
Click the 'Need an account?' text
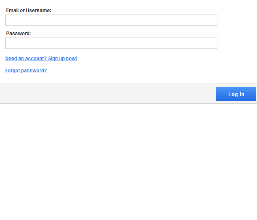(25, 59)
